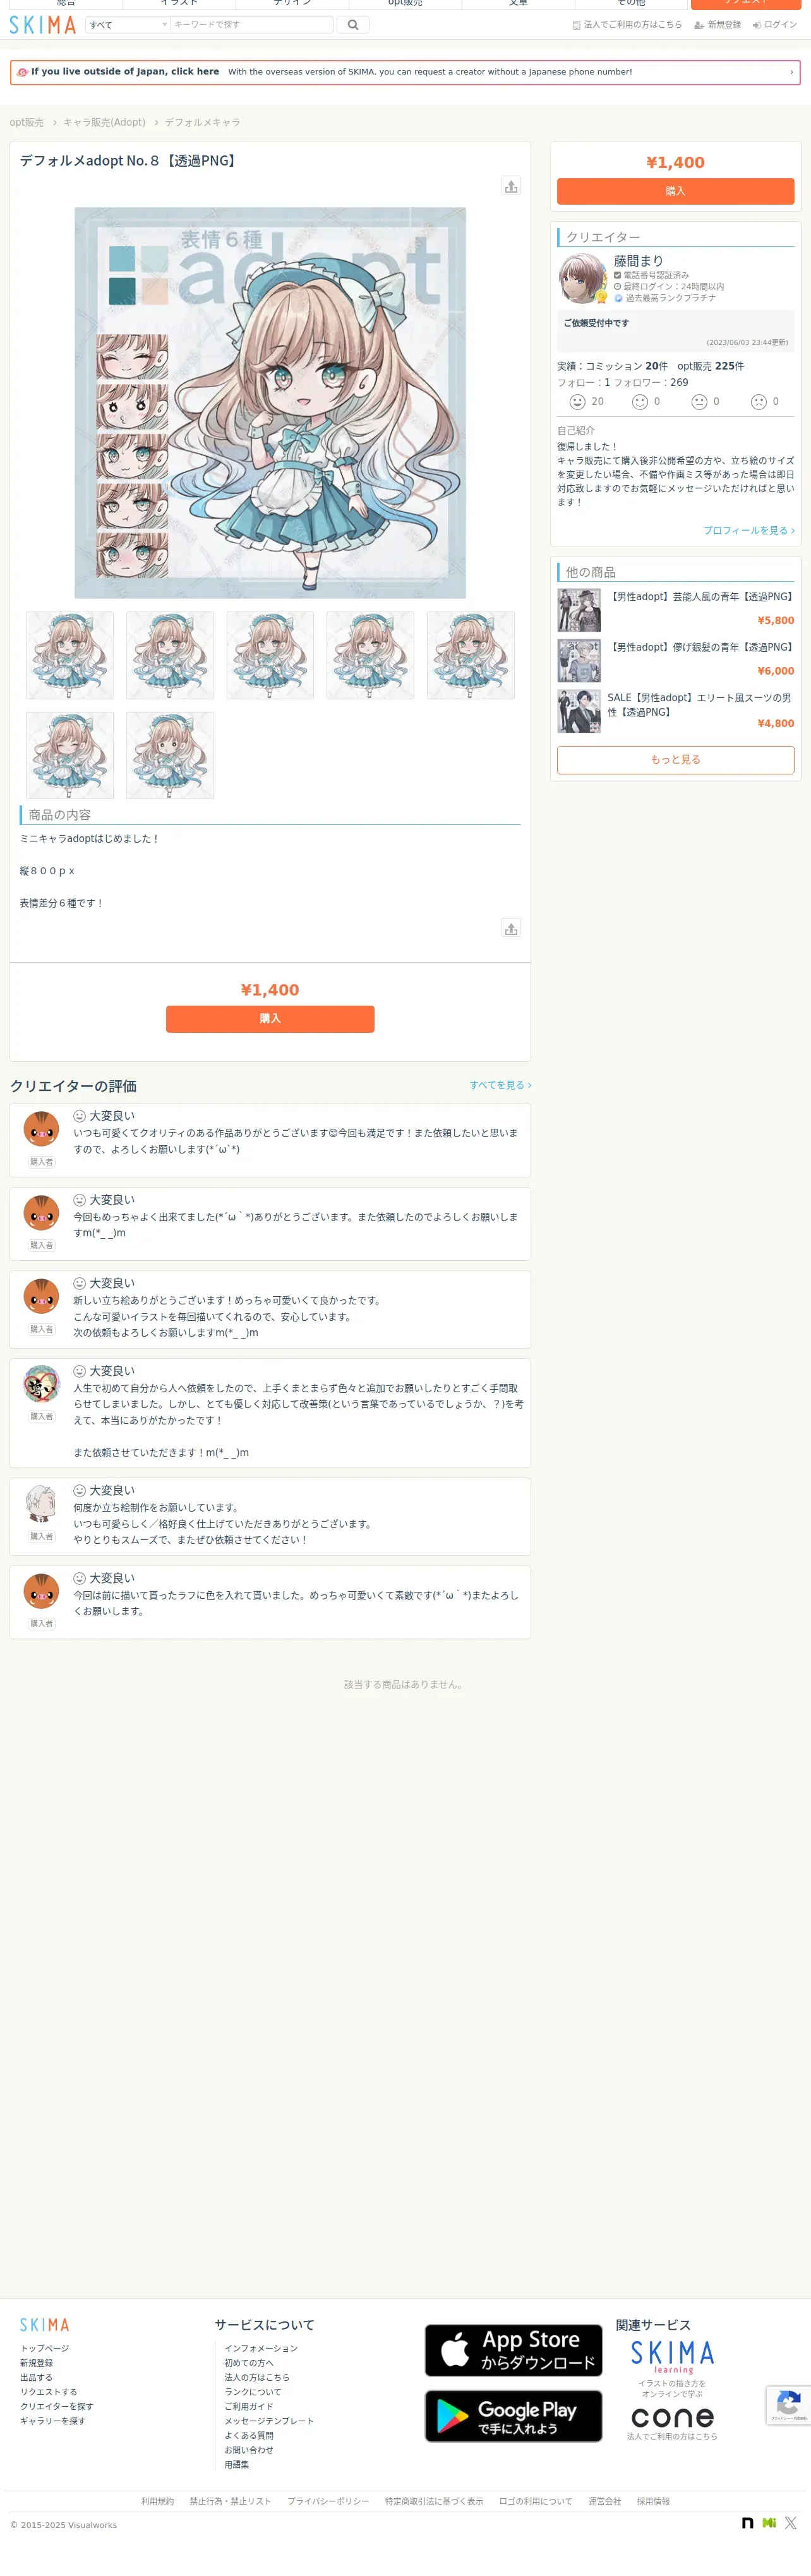The height and width of the screenshot is (2576, 811).
Task: Click the もっと見る button
Action: (675, 760)
